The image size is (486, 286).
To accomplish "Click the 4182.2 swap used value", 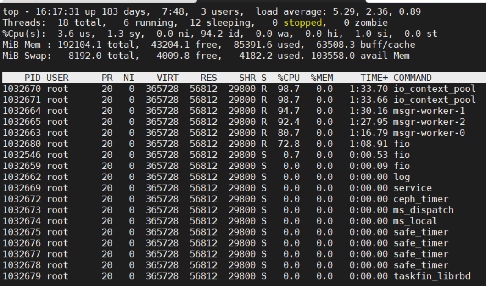I will click(256, 56).
